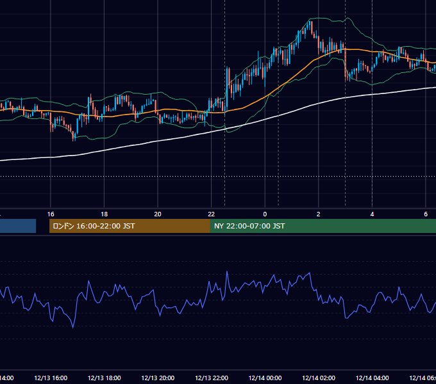This screenshot has height=384, width=436.
Task: Click the 18 hour label on upper axis
Action: click(105, 214)
